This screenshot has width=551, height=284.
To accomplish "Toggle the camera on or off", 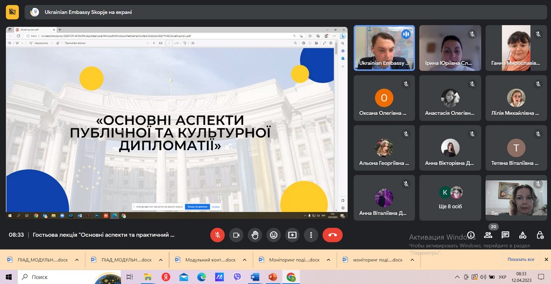I will (x=236, y=235).
